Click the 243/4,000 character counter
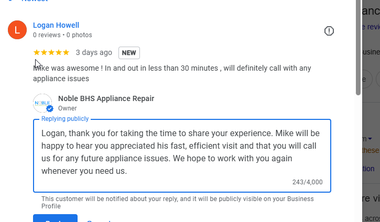380x222 pixels. coord(307,182)
